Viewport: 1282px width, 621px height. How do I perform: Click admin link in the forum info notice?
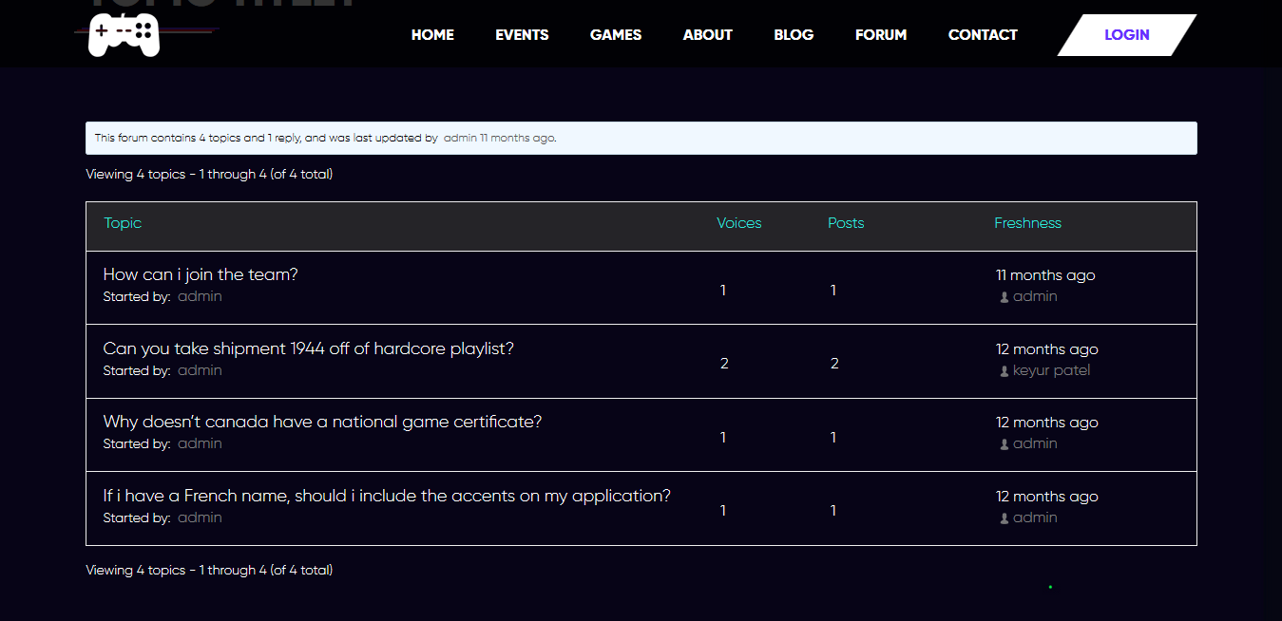[460, 138]
